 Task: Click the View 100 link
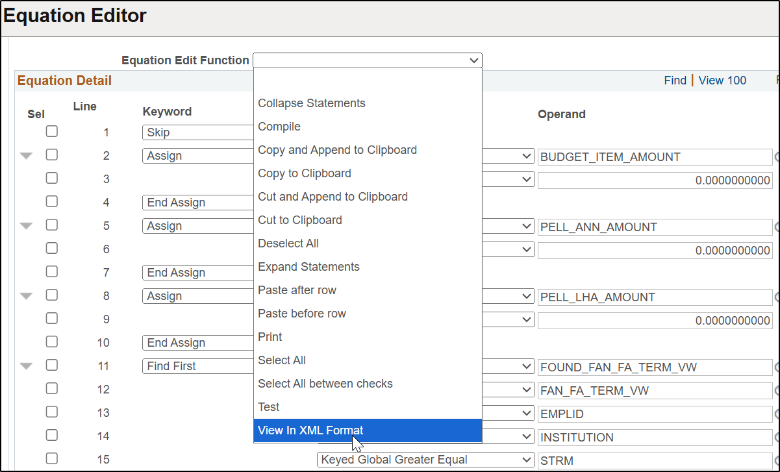722,81
